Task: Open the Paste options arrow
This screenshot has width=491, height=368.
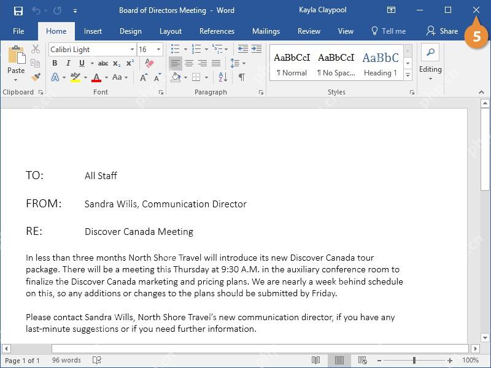Action: [x=16, y=80]
